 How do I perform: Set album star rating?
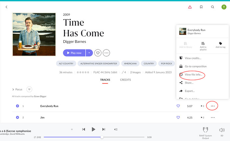pos(83,72)
